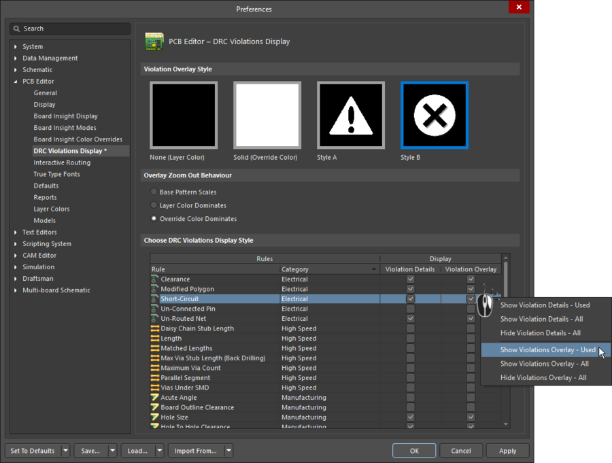Viewport: 612px width, 463px height.
Task: Disable Violation Overlay for Un-Routed Net
Action: coord(471,318)
